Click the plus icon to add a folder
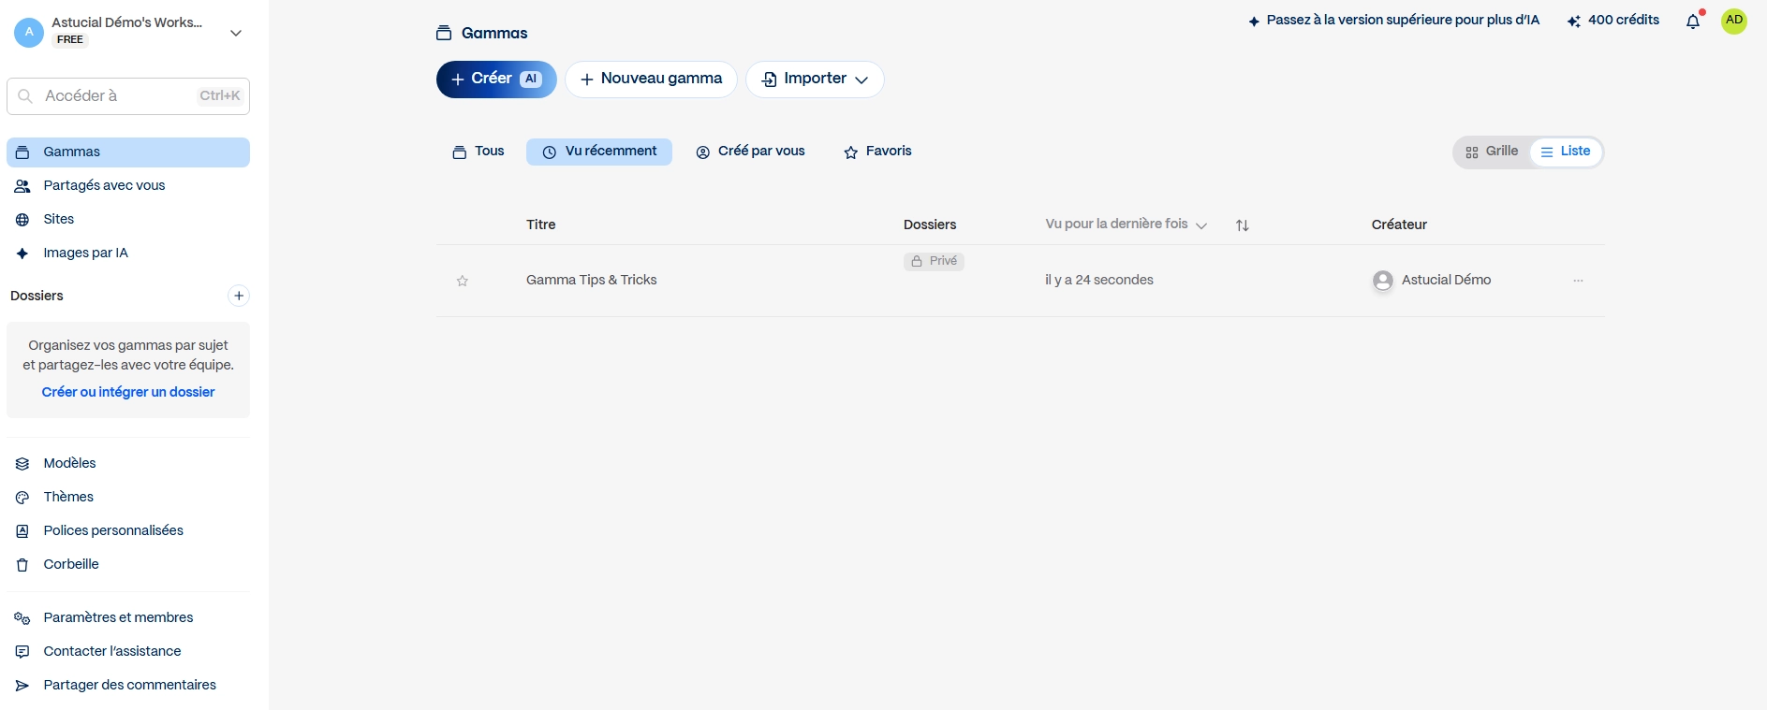The image size is (1767, 710). coord(239,296)
